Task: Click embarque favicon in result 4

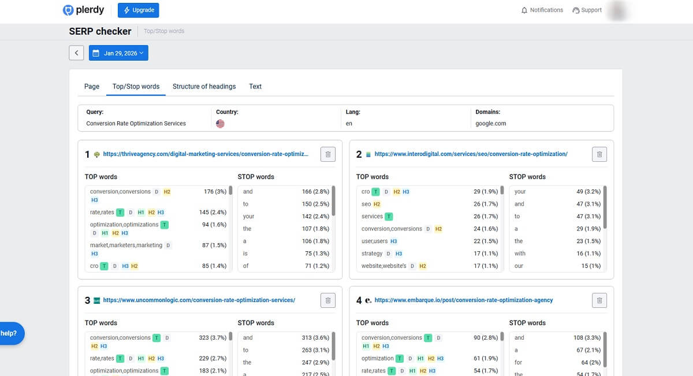Action: (368, 300)
